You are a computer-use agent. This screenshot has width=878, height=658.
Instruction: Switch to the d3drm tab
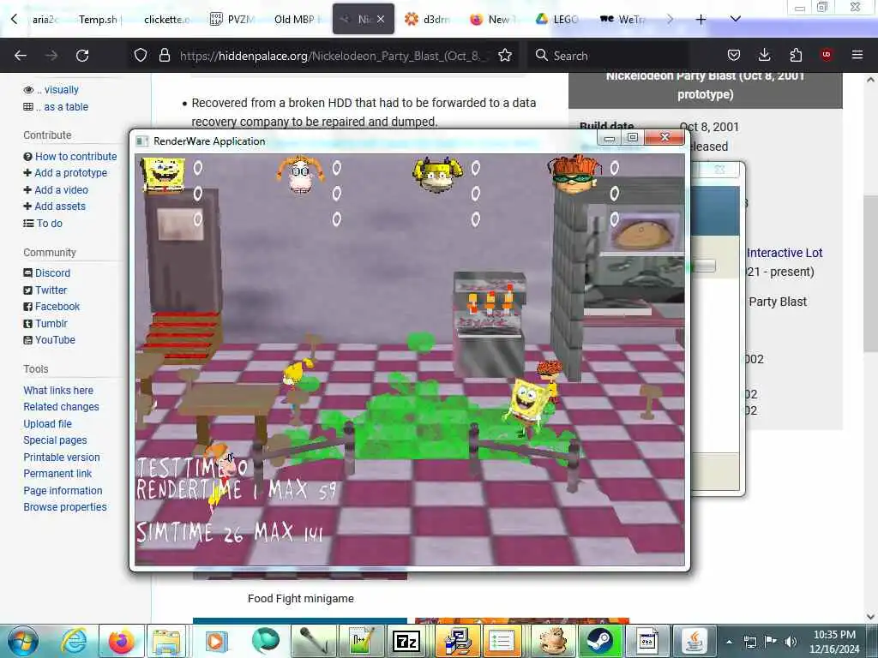tap(429, 20)
